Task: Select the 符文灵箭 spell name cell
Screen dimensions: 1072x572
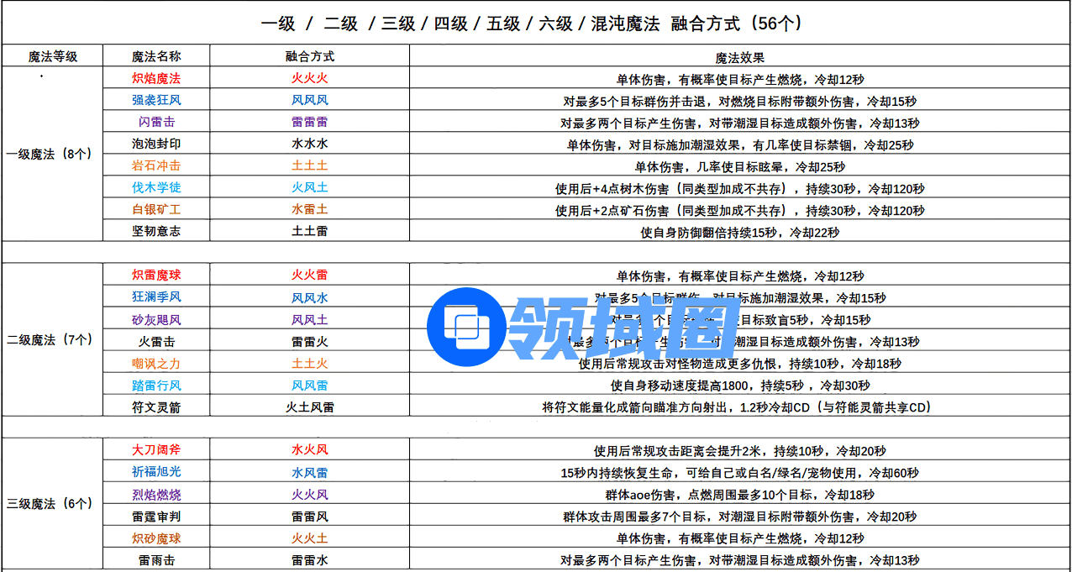Action: pyautogui.click(x=156, y=407)
